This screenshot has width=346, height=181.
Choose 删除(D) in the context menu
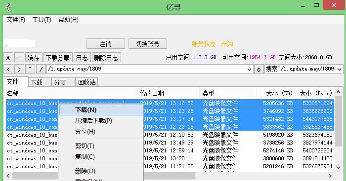click(101, 171)
